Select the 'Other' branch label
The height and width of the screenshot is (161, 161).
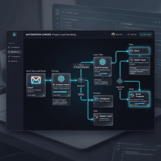click(81, 95)
